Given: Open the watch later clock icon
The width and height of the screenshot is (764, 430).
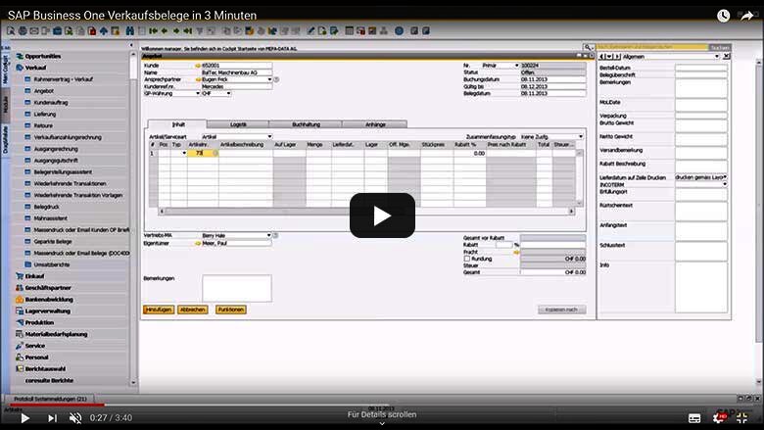Looking at the screenshot, I should click(723, 15).
